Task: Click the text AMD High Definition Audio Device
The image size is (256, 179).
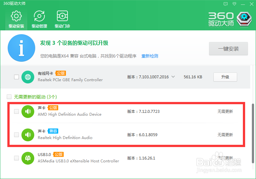Action: click(x=69, y=114)
